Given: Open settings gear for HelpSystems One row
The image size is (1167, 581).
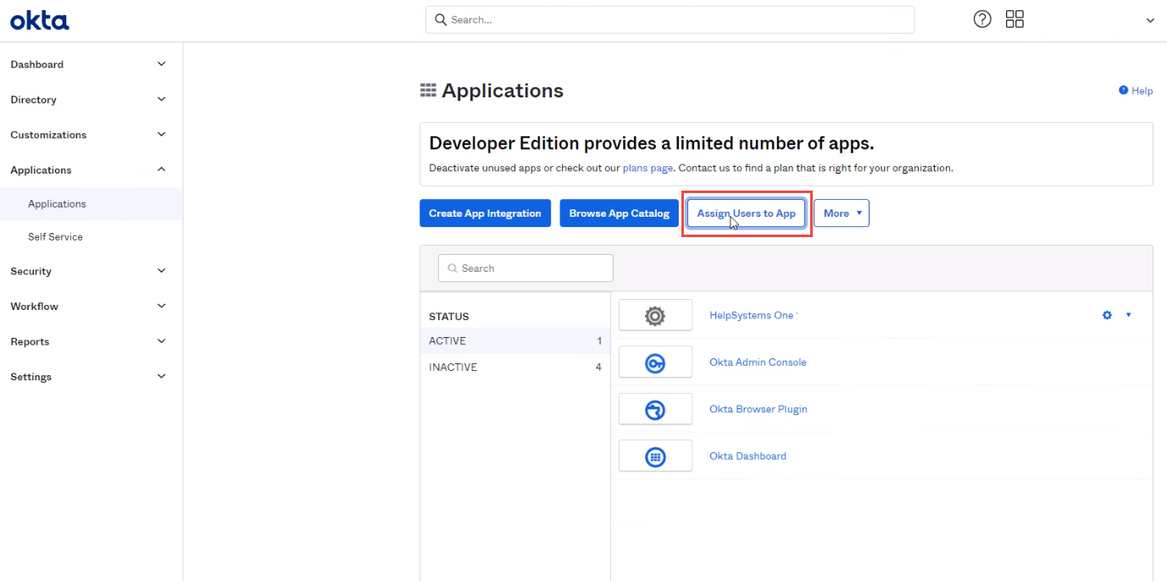Looking at the screenshot, I should 1107,315.
